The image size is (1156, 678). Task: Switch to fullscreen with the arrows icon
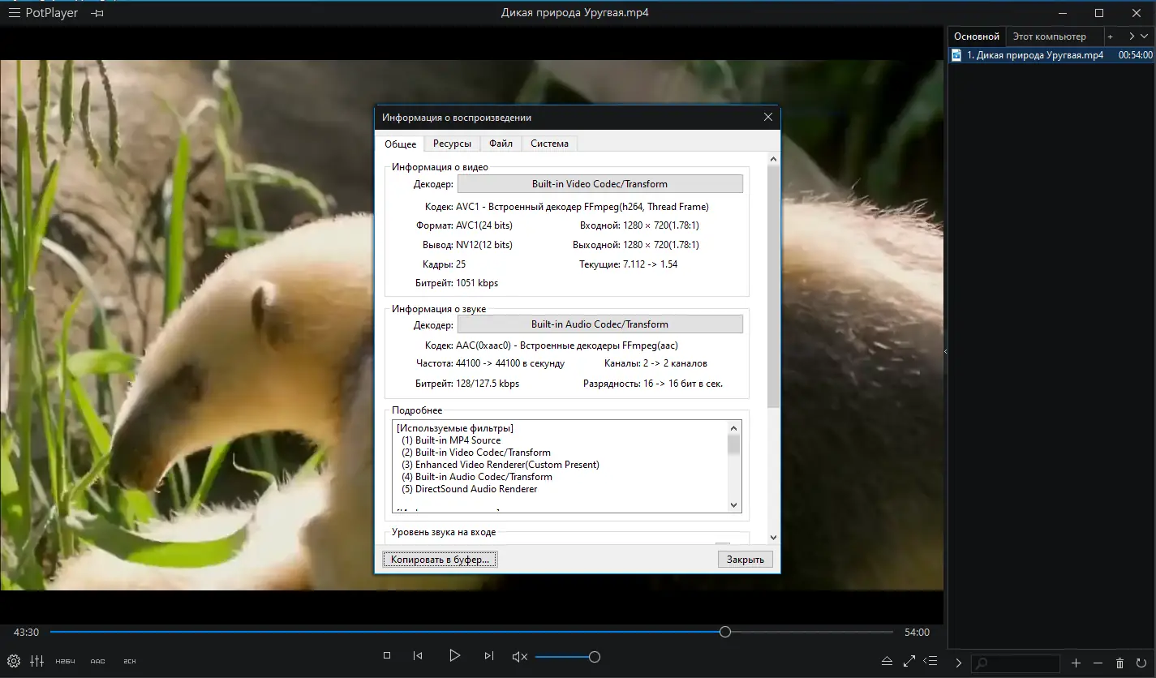909,662
